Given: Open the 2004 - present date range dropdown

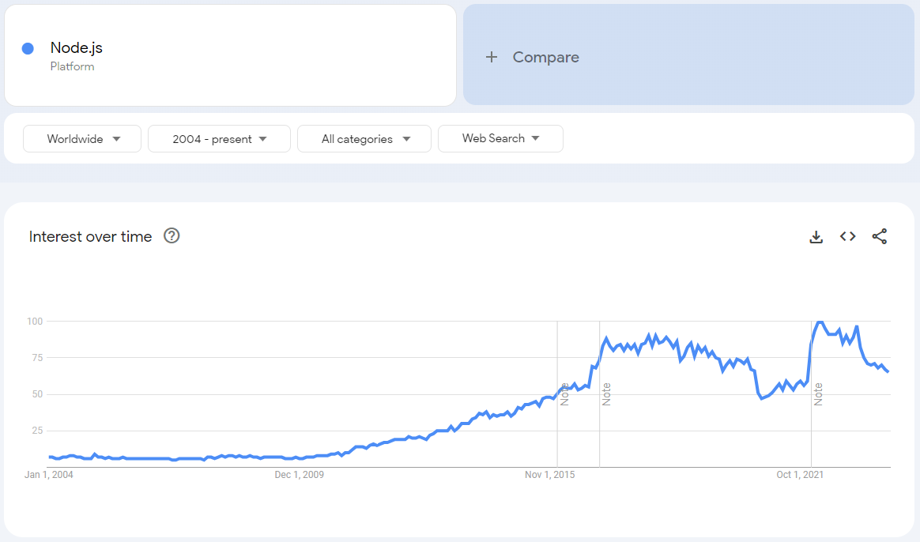Looking at the screenshot, I should (x=219, y=138).
